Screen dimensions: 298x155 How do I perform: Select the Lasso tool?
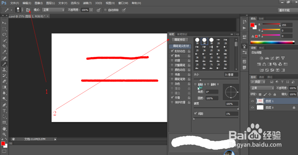point(4,35)
